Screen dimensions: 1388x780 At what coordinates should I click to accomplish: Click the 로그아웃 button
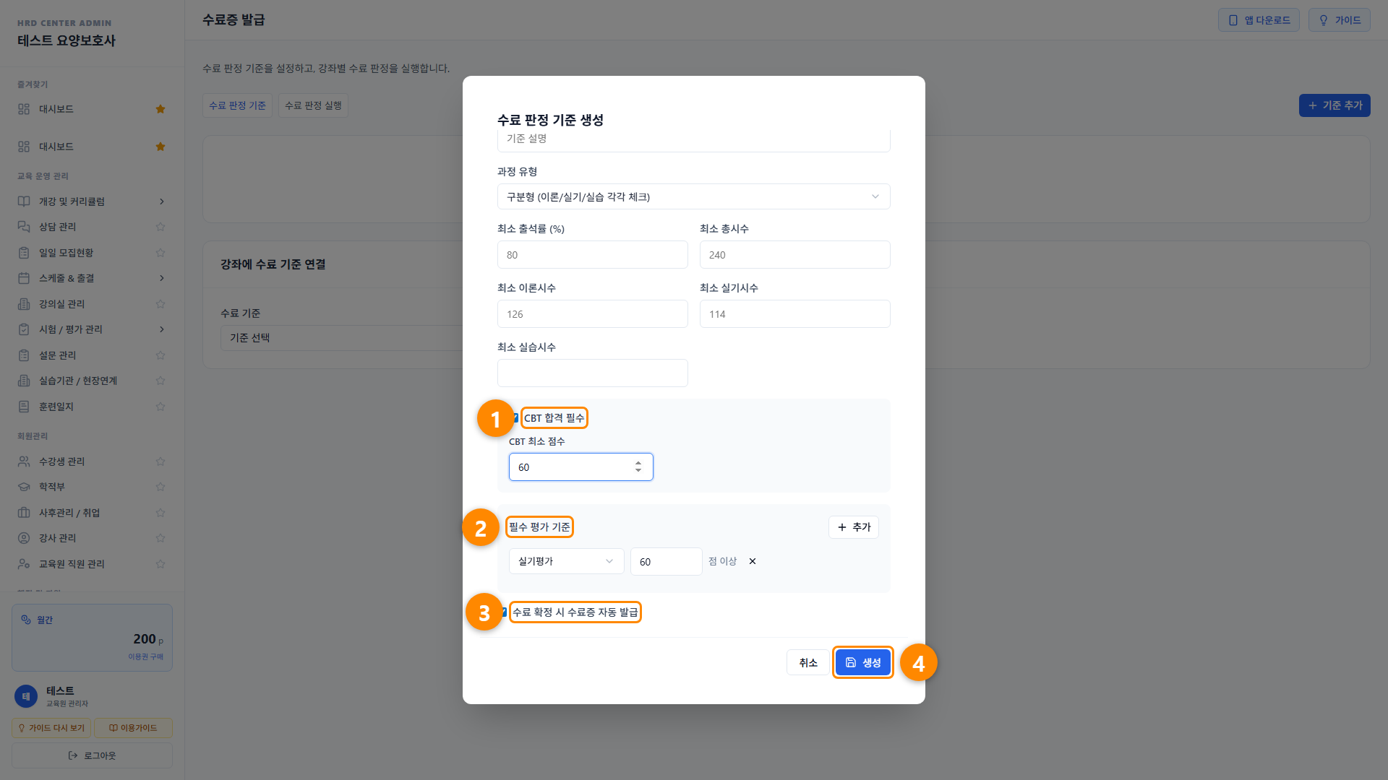click(x=92, y=755)
